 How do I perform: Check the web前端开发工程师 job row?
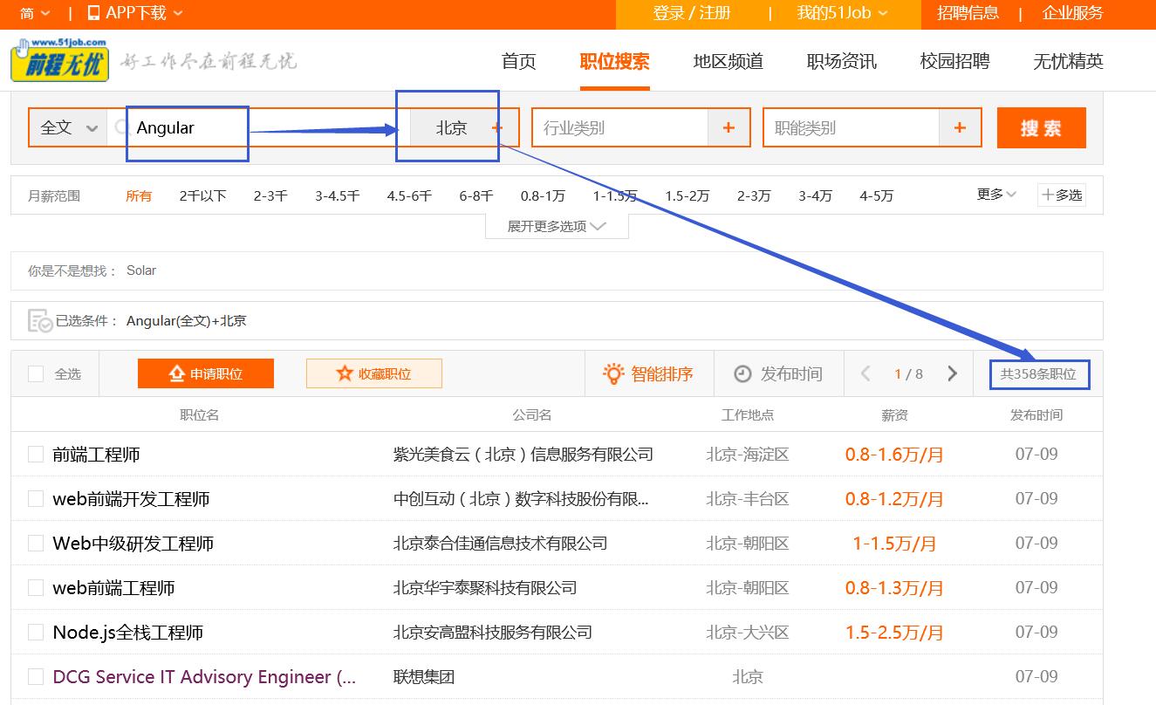[x=36, y=498]
